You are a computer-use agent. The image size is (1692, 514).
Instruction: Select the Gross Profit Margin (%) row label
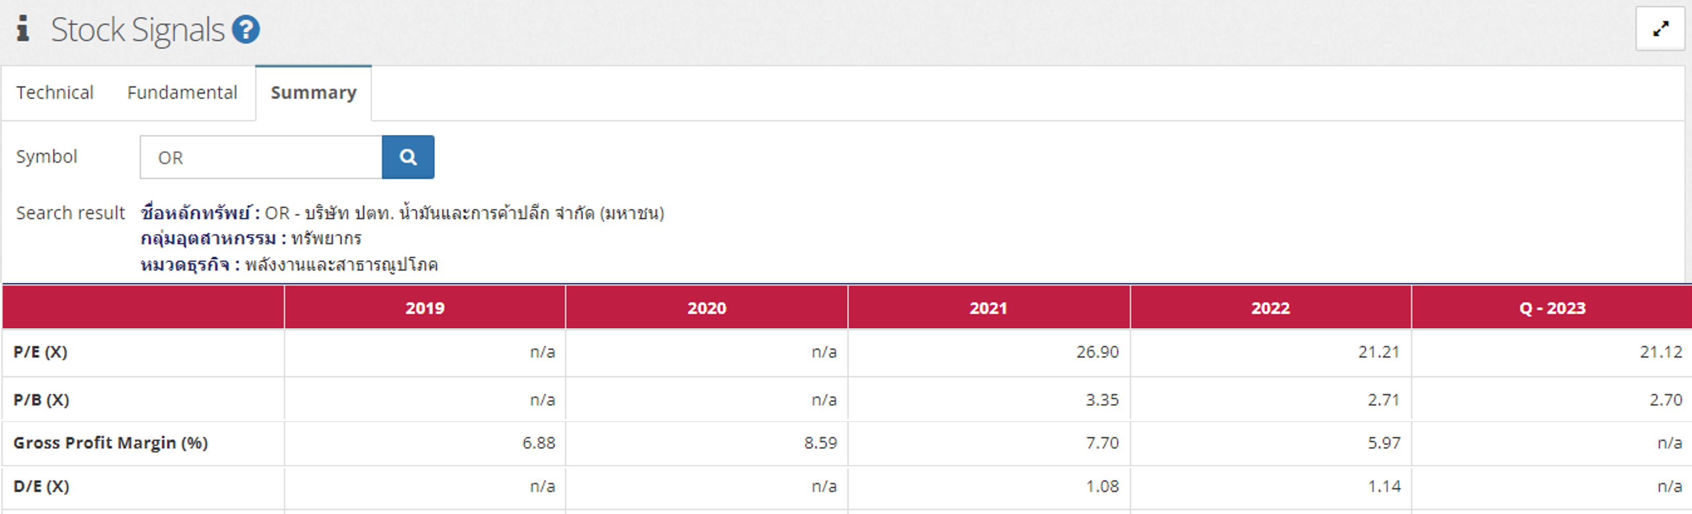tap(110, 443)
